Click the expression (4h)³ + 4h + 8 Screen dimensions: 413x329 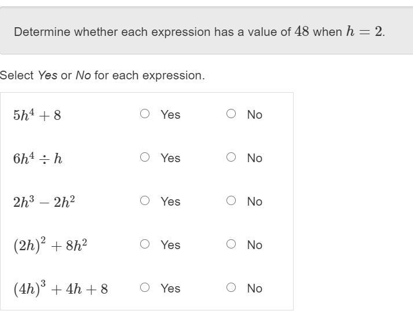[x=60, y=288]
